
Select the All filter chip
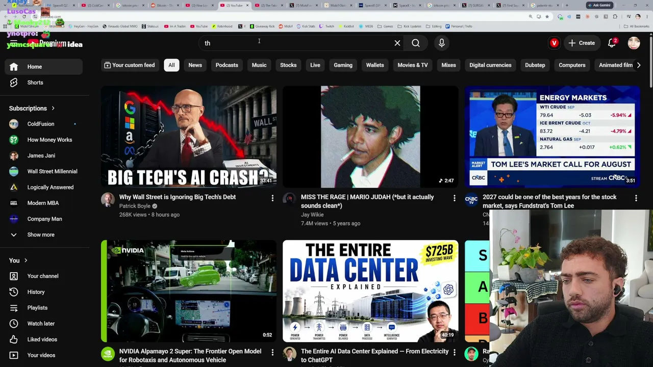pos(171,65)
